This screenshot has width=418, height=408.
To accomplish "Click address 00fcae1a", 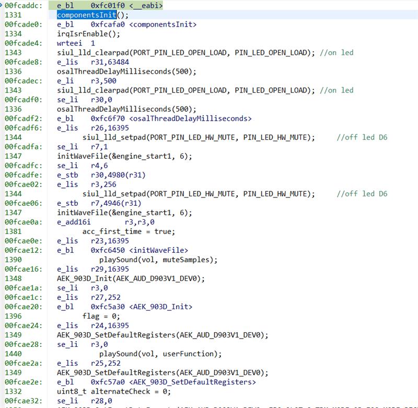I will pos(23,288).
